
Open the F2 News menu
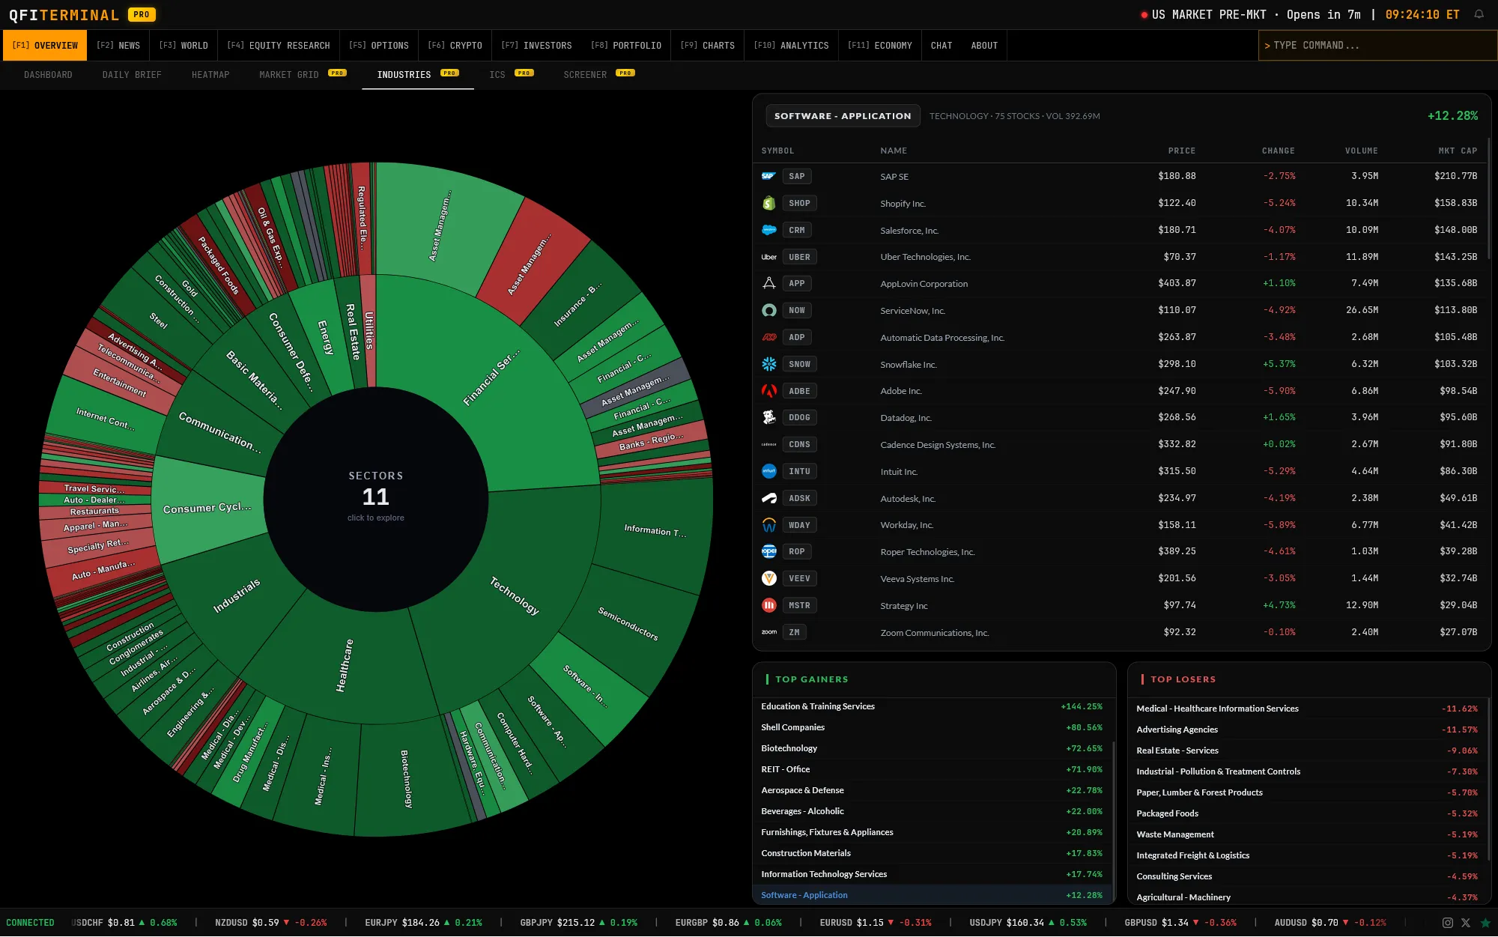coord(118,46)
